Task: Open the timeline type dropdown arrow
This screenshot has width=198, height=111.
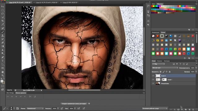Action: point(89,104)
